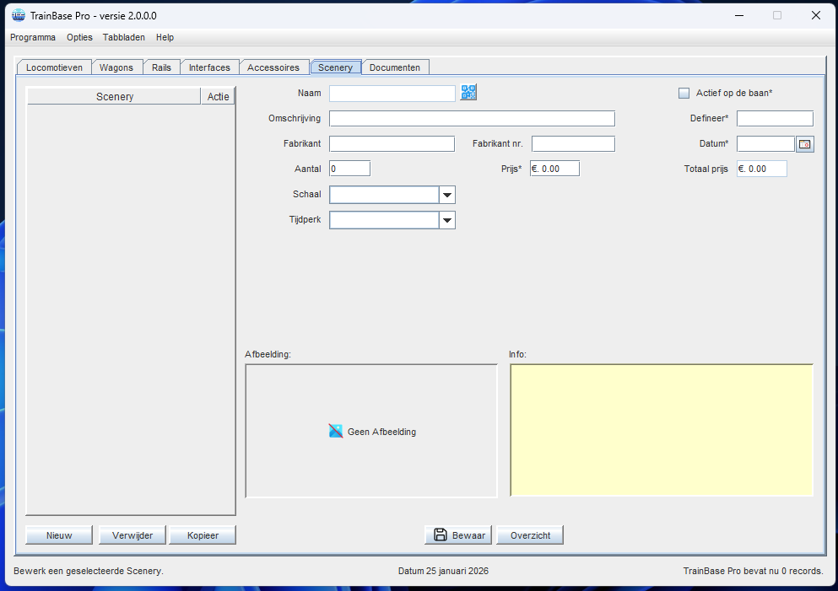Viewport: 838px width, 591px height.
Task: Open the calendar picker next to Datum
Action: (805, 144)
